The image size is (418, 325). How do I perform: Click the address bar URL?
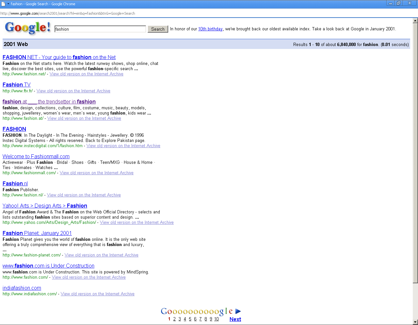(68, 13)
